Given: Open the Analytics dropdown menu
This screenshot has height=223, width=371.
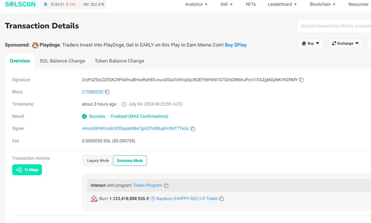Looking at the screenshot, I should (196, 4).
